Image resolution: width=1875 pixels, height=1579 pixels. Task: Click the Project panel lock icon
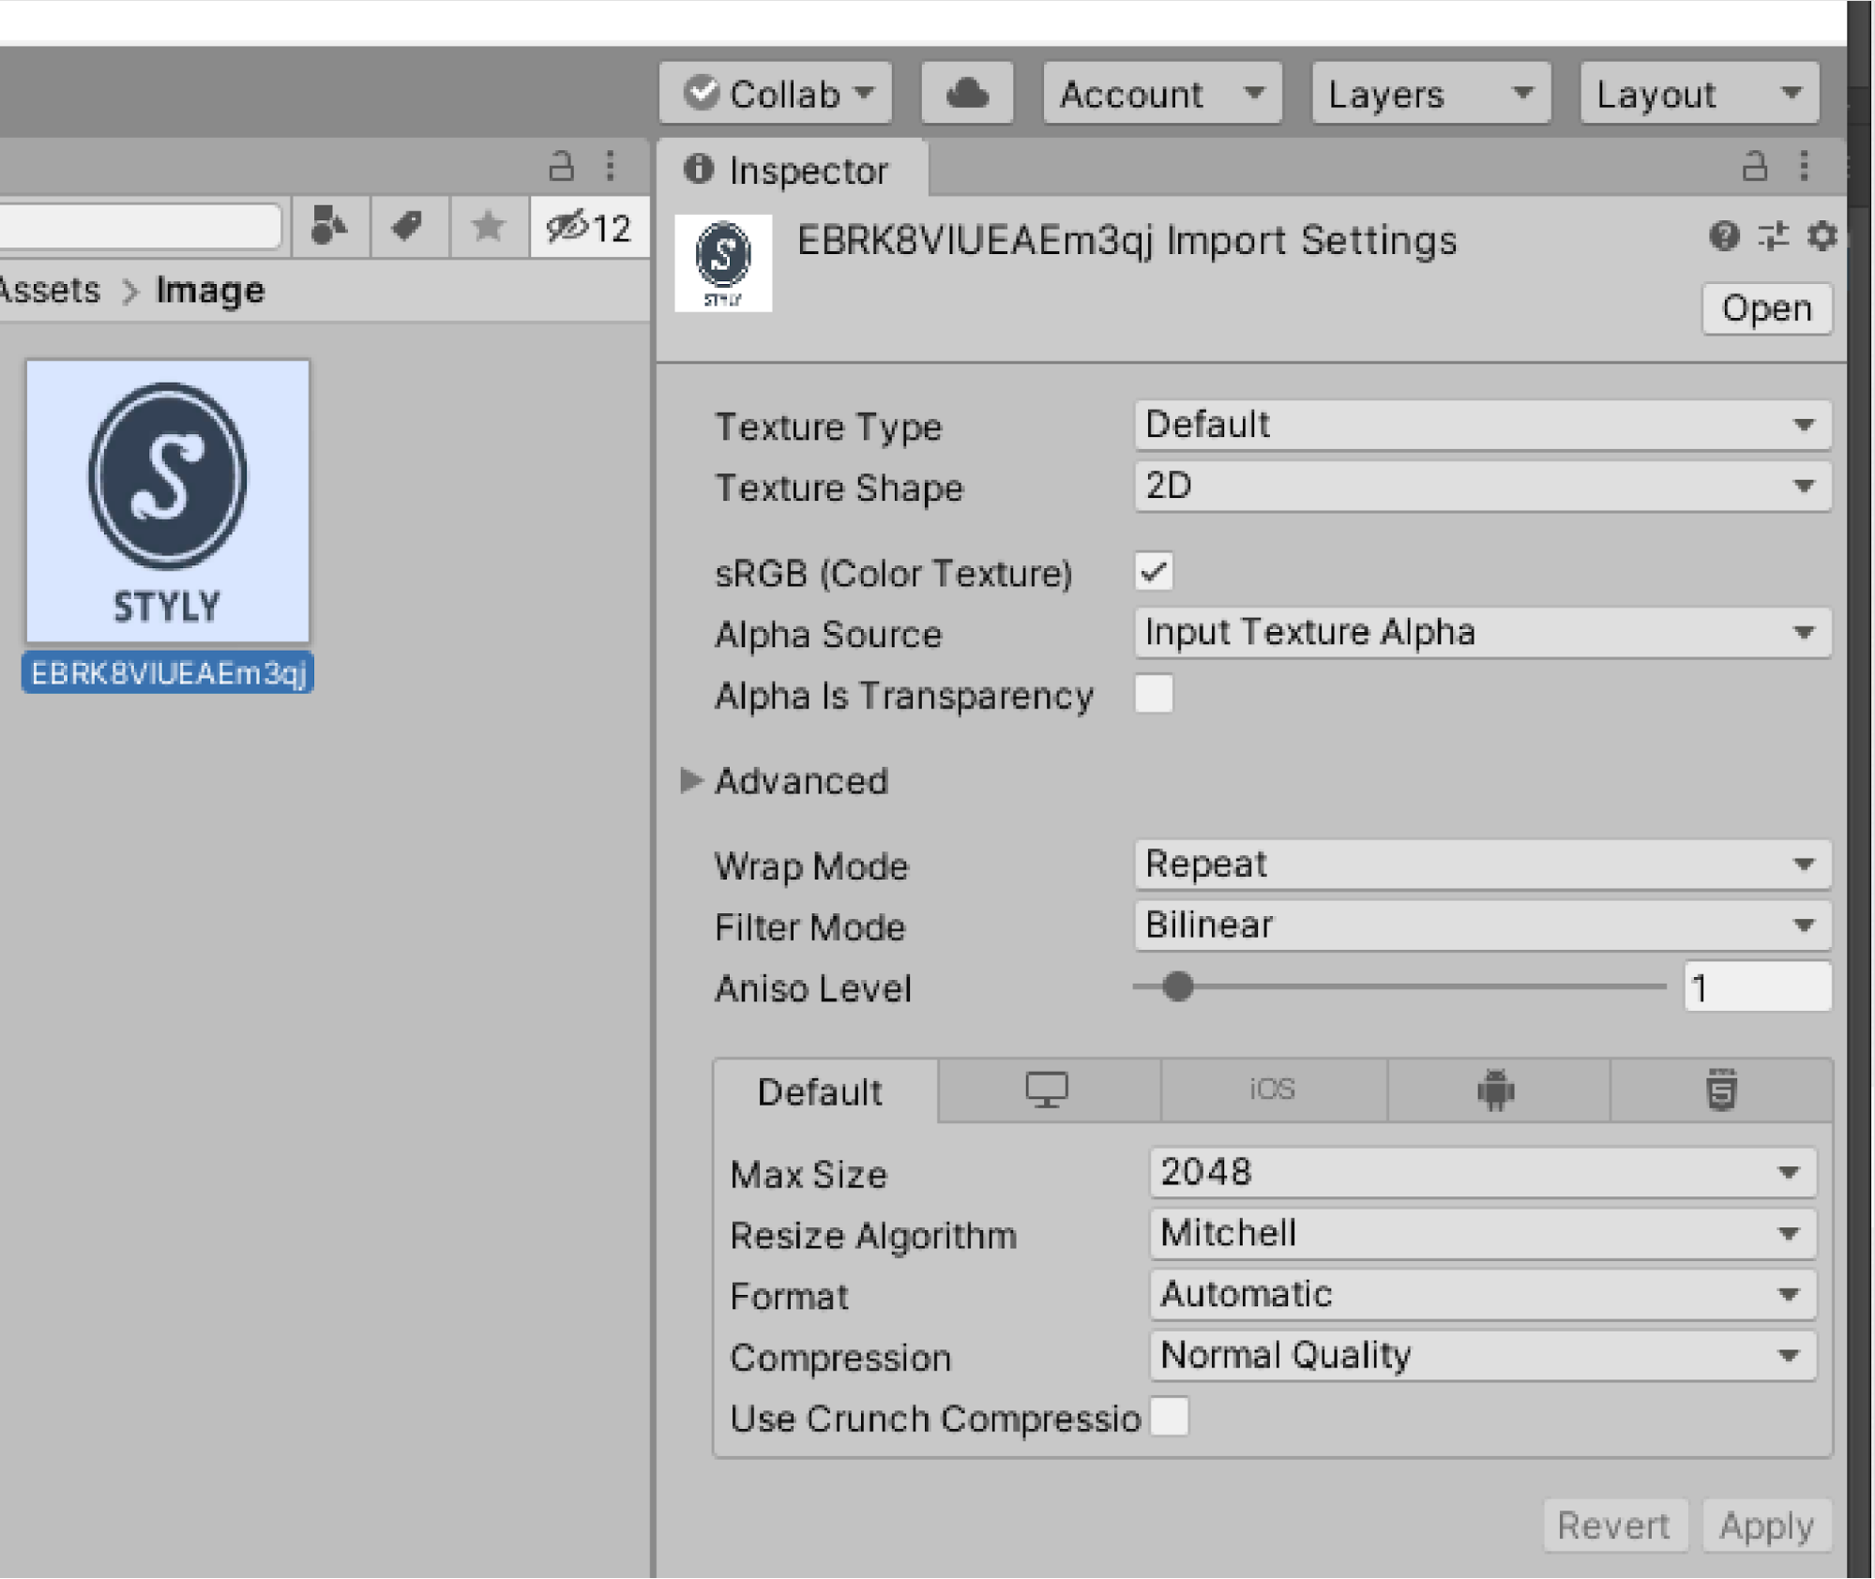click(561, 166)
